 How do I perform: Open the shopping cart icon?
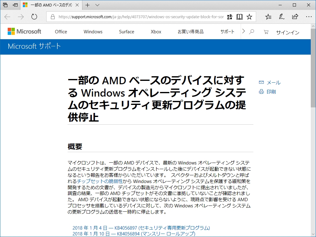(x=266, y=32)
